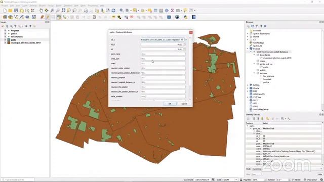
Task: Open the Python console icon
Action: [x=185, y=17]
